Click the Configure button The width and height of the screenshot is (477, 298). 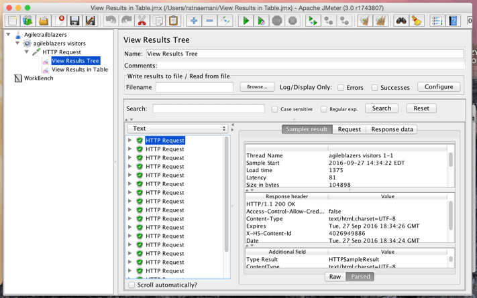(439, 87)
